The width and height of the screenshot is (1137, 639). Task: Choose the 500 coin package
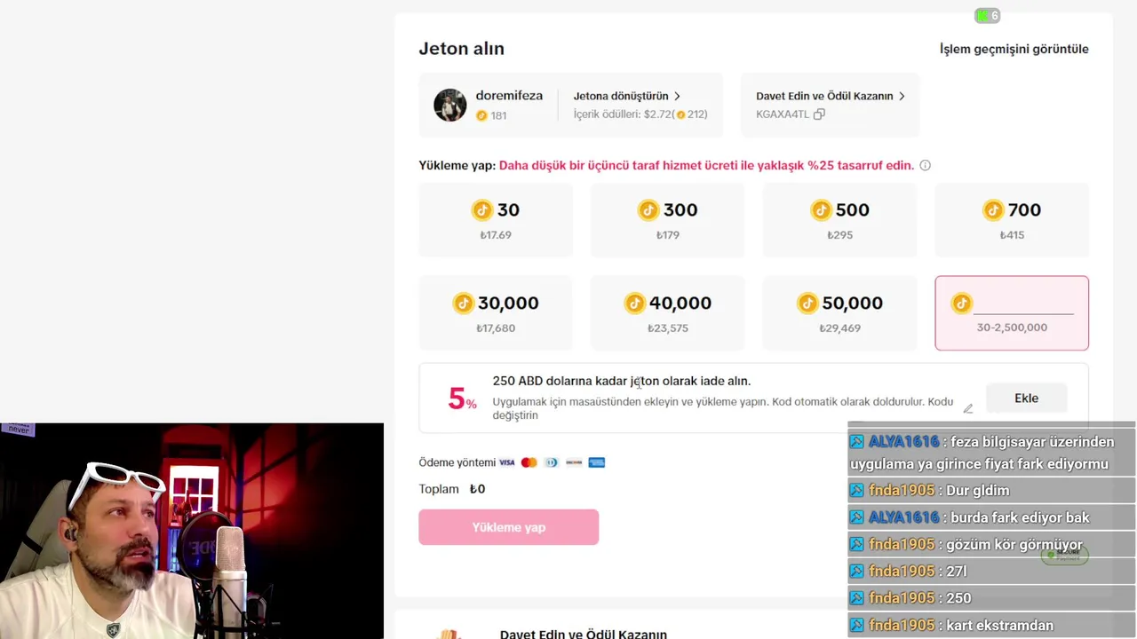click(839, 220)
